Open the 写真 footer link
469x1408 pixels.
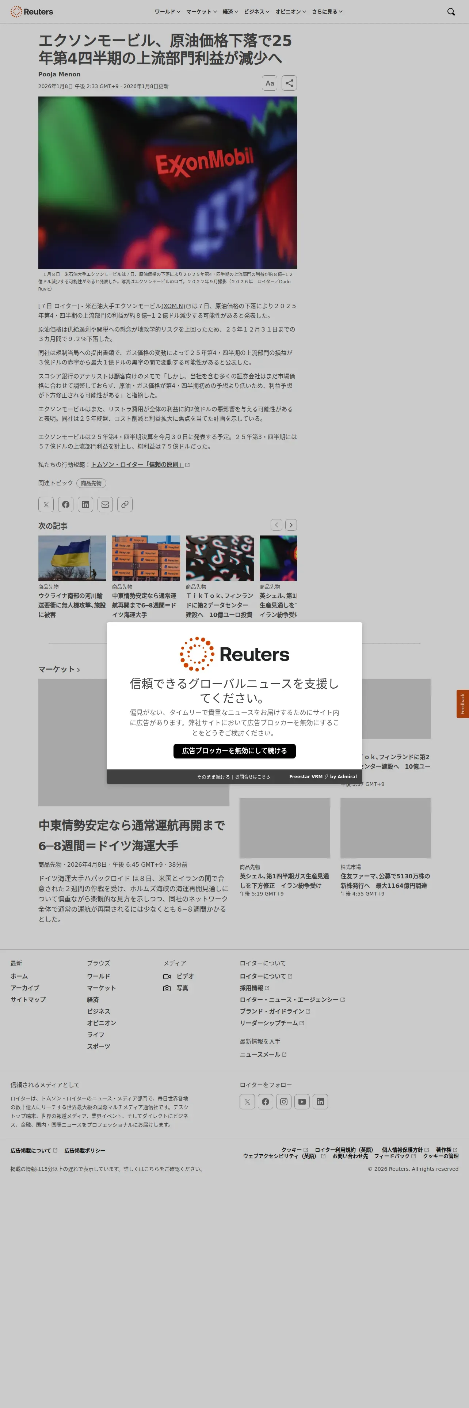[176, 988]
